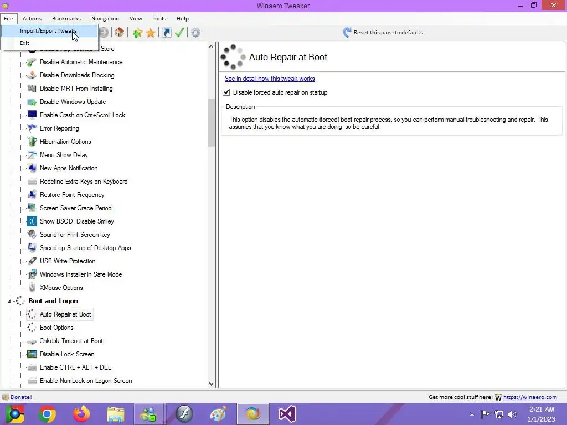Select Enable NumLock on Logon Screen item

coord(86,381)
